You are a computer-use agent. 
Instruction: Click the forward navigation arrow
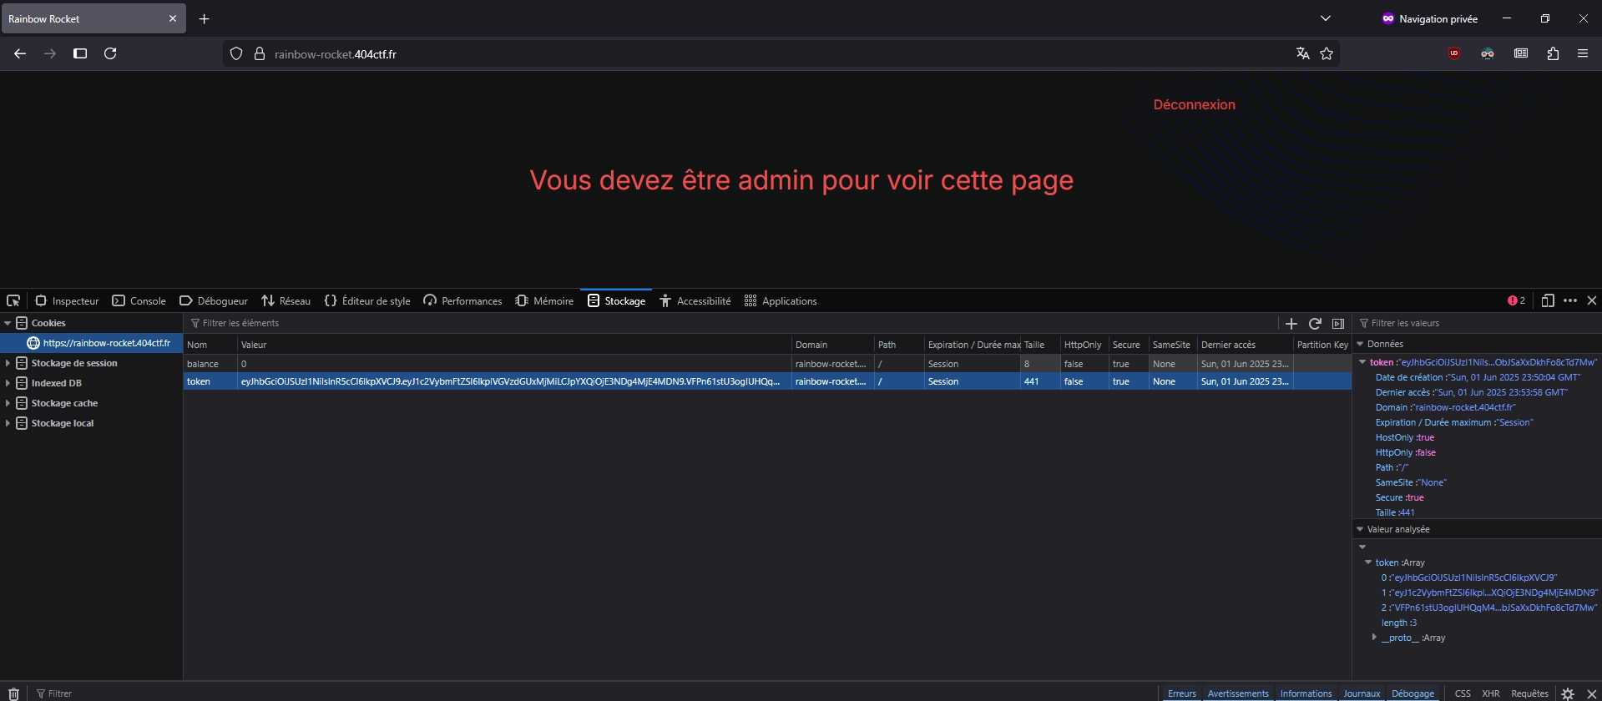point(50,53)
